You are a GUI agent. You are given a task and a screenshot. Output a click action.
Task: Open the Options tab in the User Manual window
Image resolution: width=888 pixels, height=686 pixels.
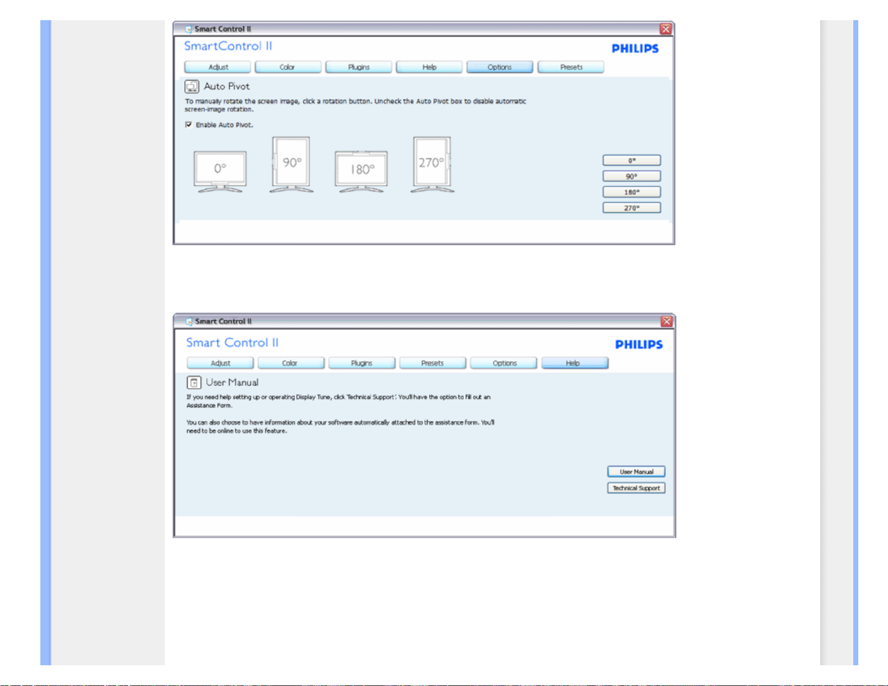(504, 363)
